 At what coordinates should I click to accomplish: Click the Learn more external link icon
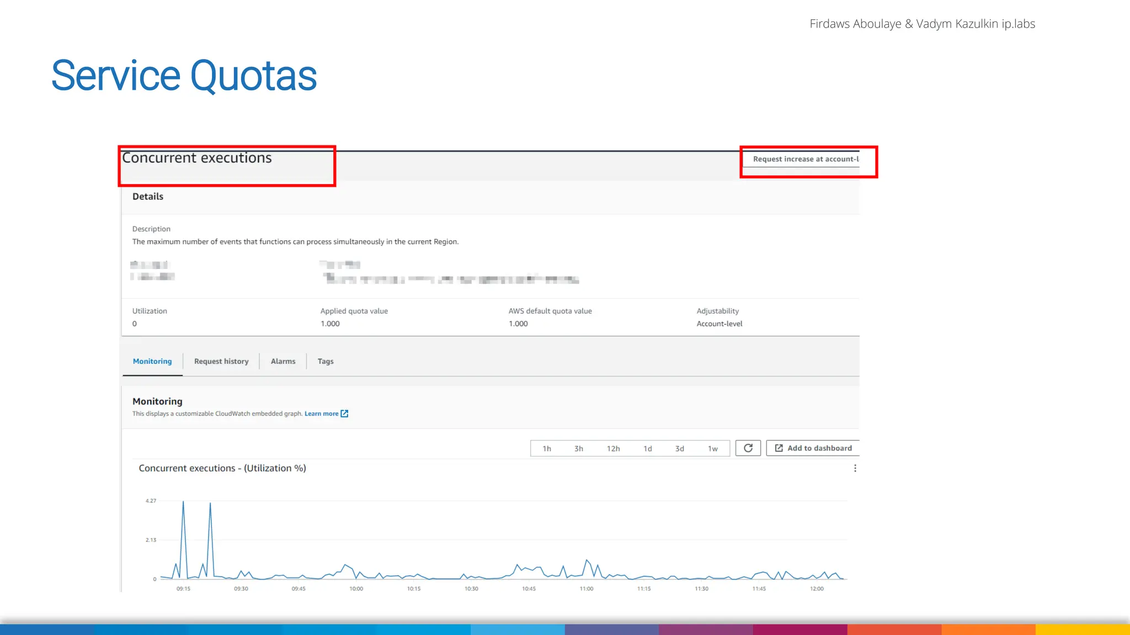click(x=344, y=413)
